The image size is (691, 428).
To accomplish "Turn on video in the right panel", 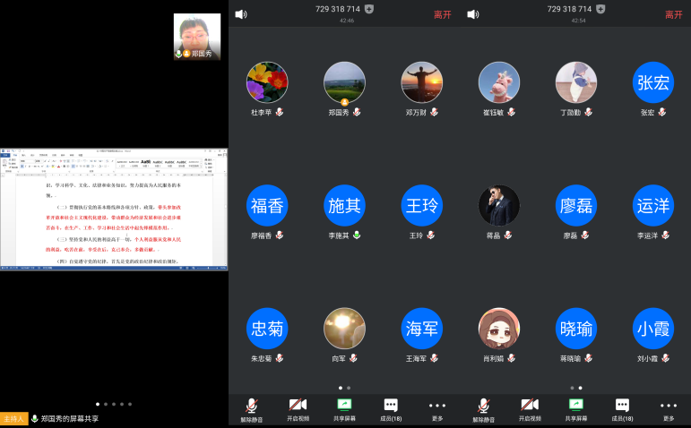I will (530, 409).
